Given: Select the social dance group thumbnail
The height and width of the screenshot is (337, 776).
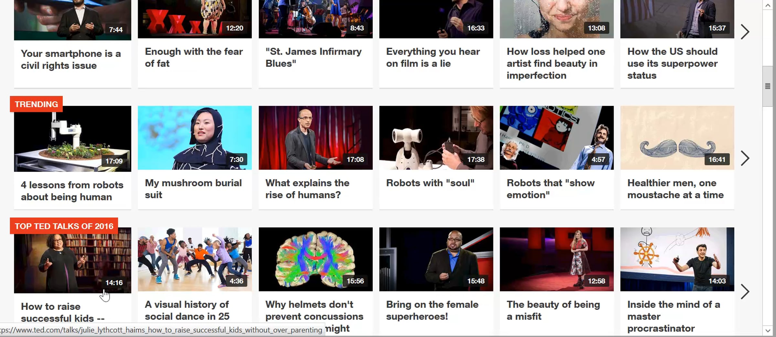Looking at the screenshot, I should click(x=195, y=259).
